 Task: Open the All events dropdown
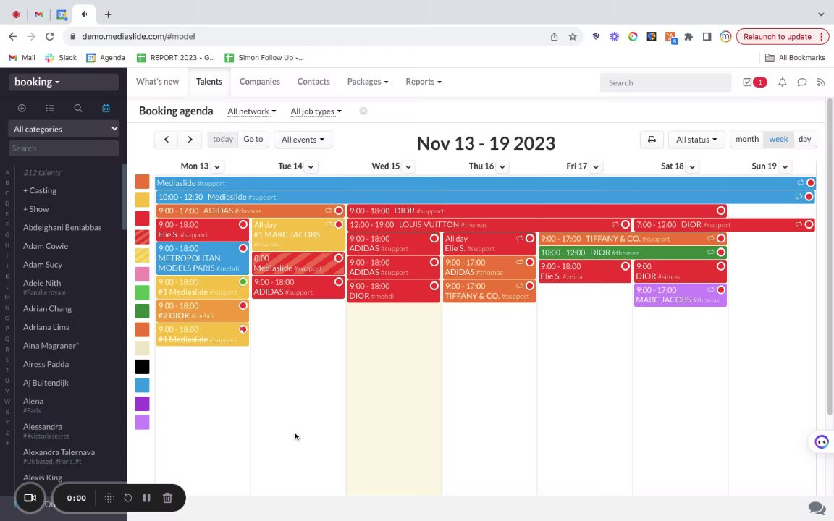click(x=303, y=139)
